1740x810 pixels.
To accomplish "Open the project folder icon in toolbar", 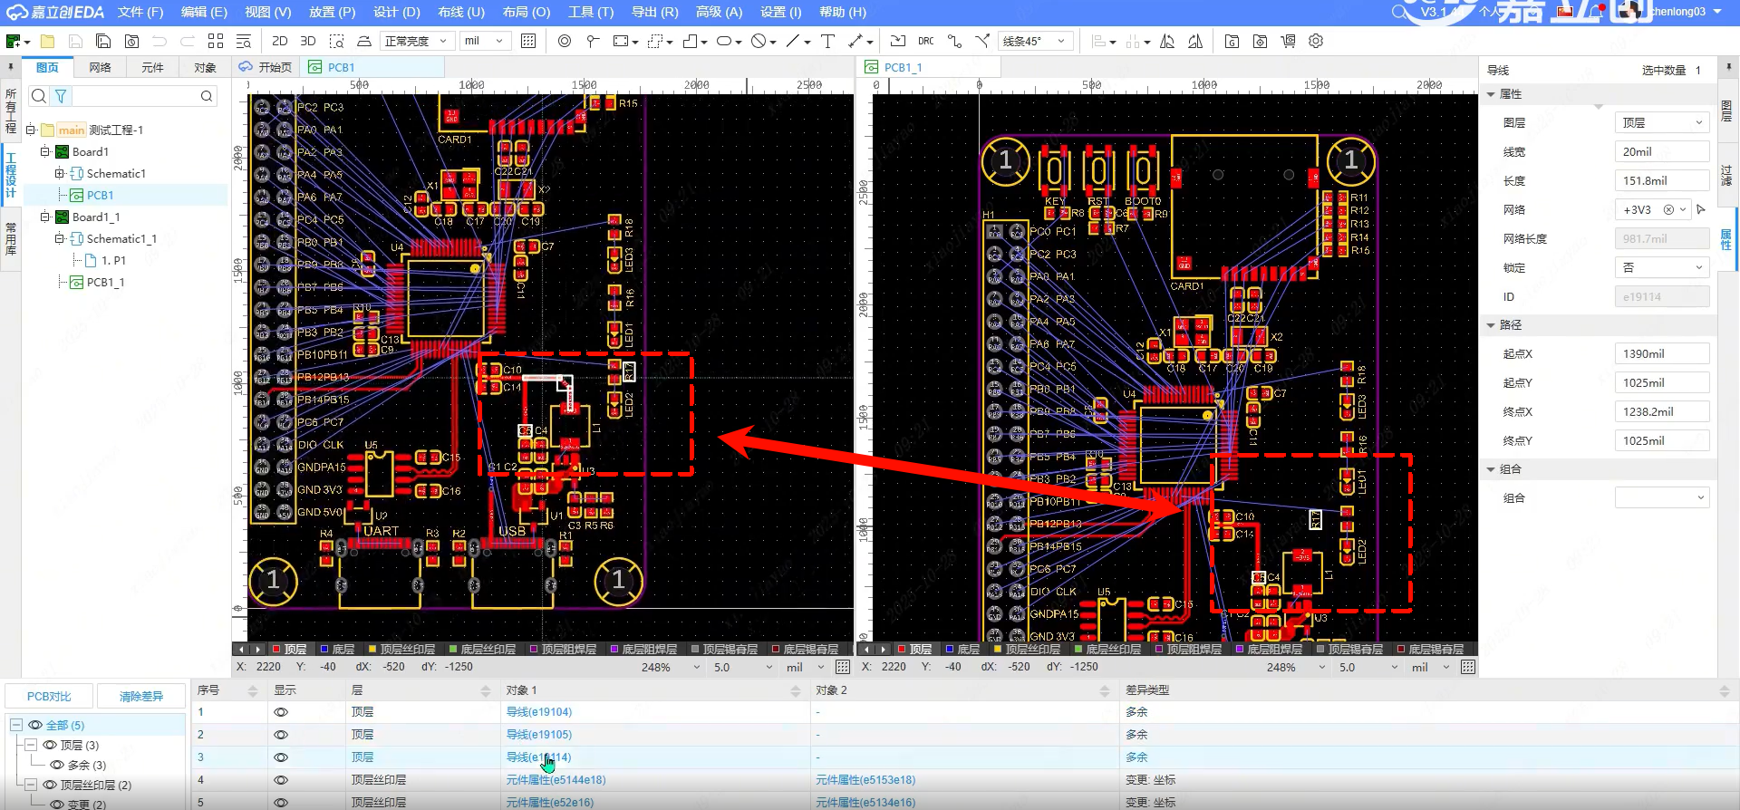I will (x=47, y=41).
